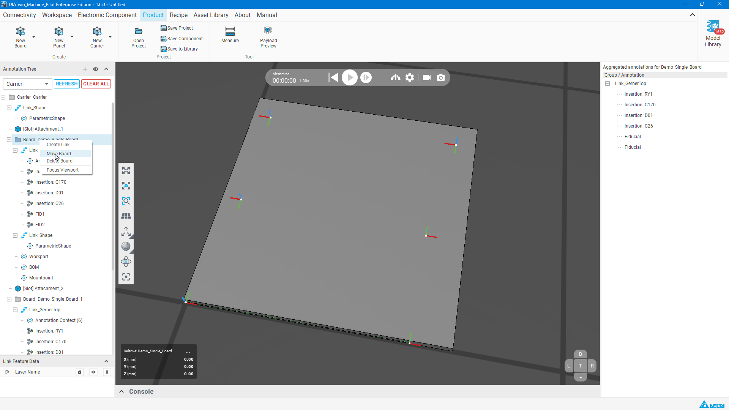Open the Electronic Component tab
Viewport: 729px width, 410px height.
107,15
